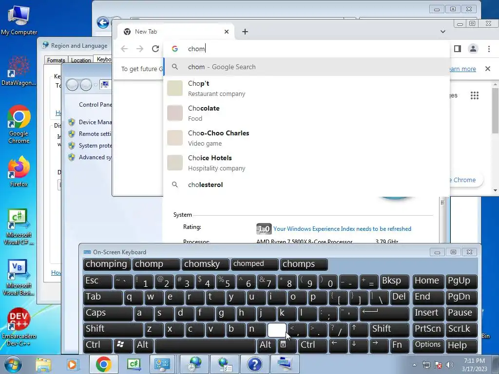Screen dimensions: 499x374
Task: Open Remote settings in System window
Action: pyautogui.click(x=95, y=134)
